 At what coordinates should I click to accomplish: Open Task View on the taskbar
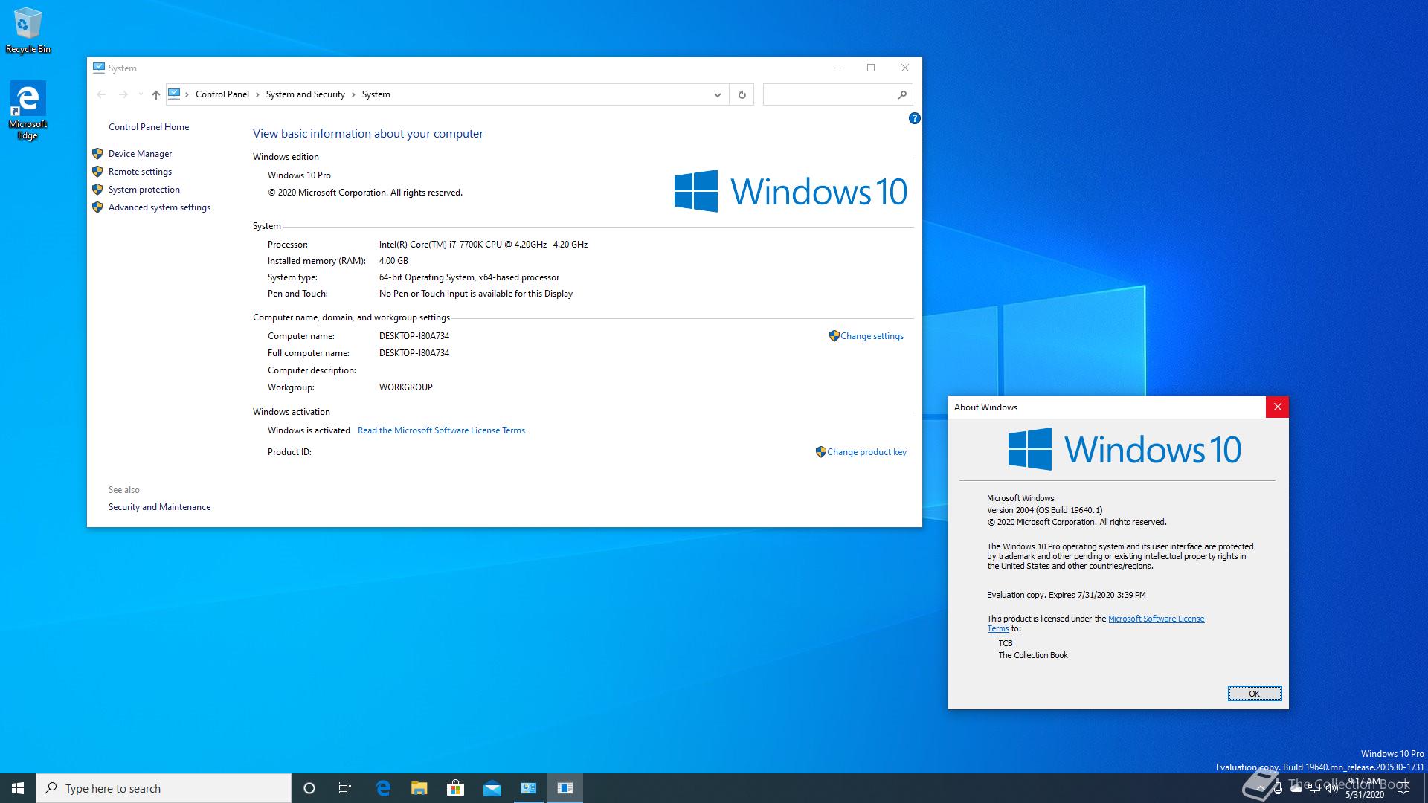click(345, 788)
